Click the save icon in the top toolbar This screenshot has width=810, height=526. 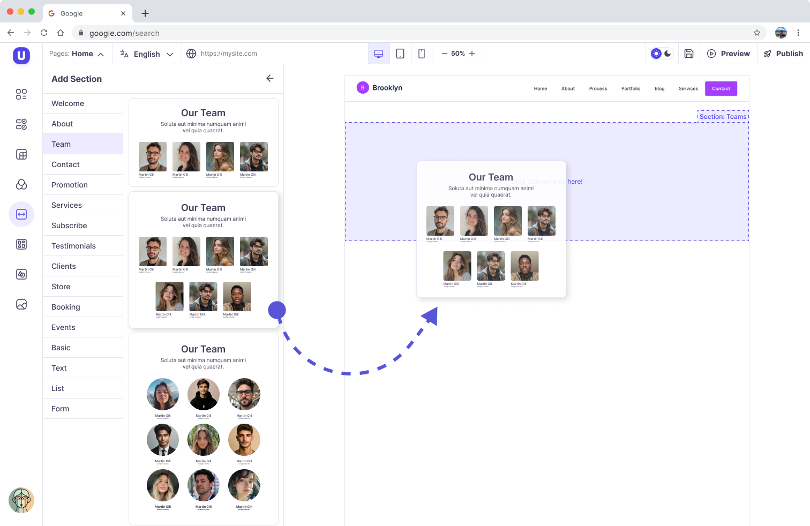689,53
